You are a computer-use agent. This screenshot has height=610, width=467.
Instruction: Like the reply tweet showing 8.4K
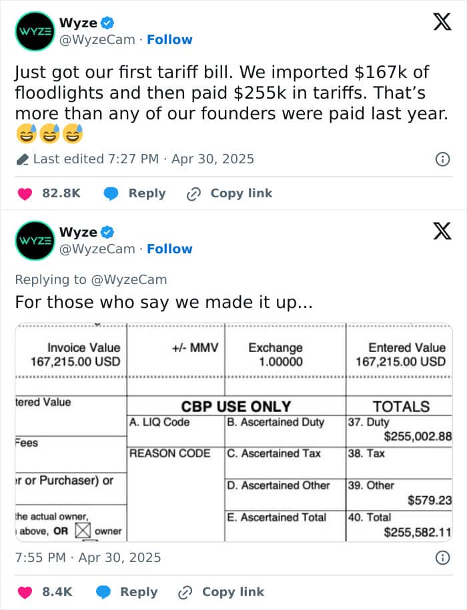tap(25, 592)
